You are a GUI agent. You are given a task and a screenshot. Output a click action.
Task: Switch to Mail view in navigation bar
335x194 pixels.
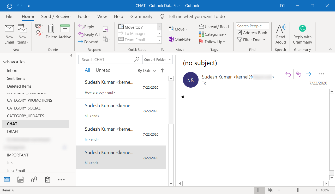coord(7,179)
